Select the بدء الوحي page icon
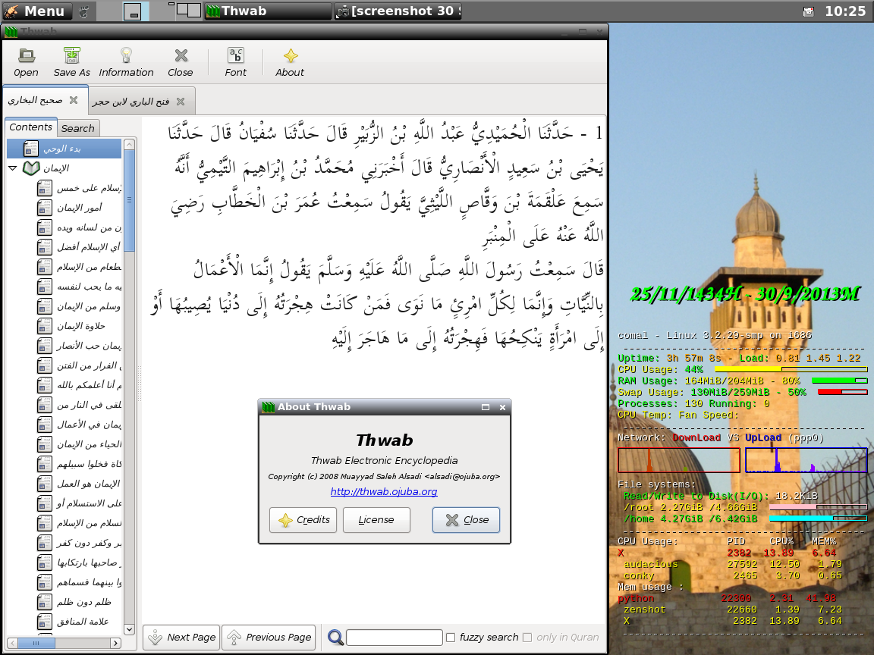 click(x=30, y=149)
